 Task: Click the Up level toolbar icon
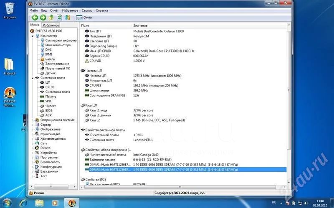pos(51,17)
